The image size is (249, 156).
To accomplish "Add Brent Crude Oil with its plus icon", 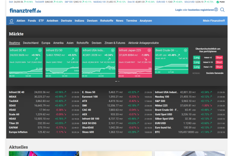I will [186, 50].
